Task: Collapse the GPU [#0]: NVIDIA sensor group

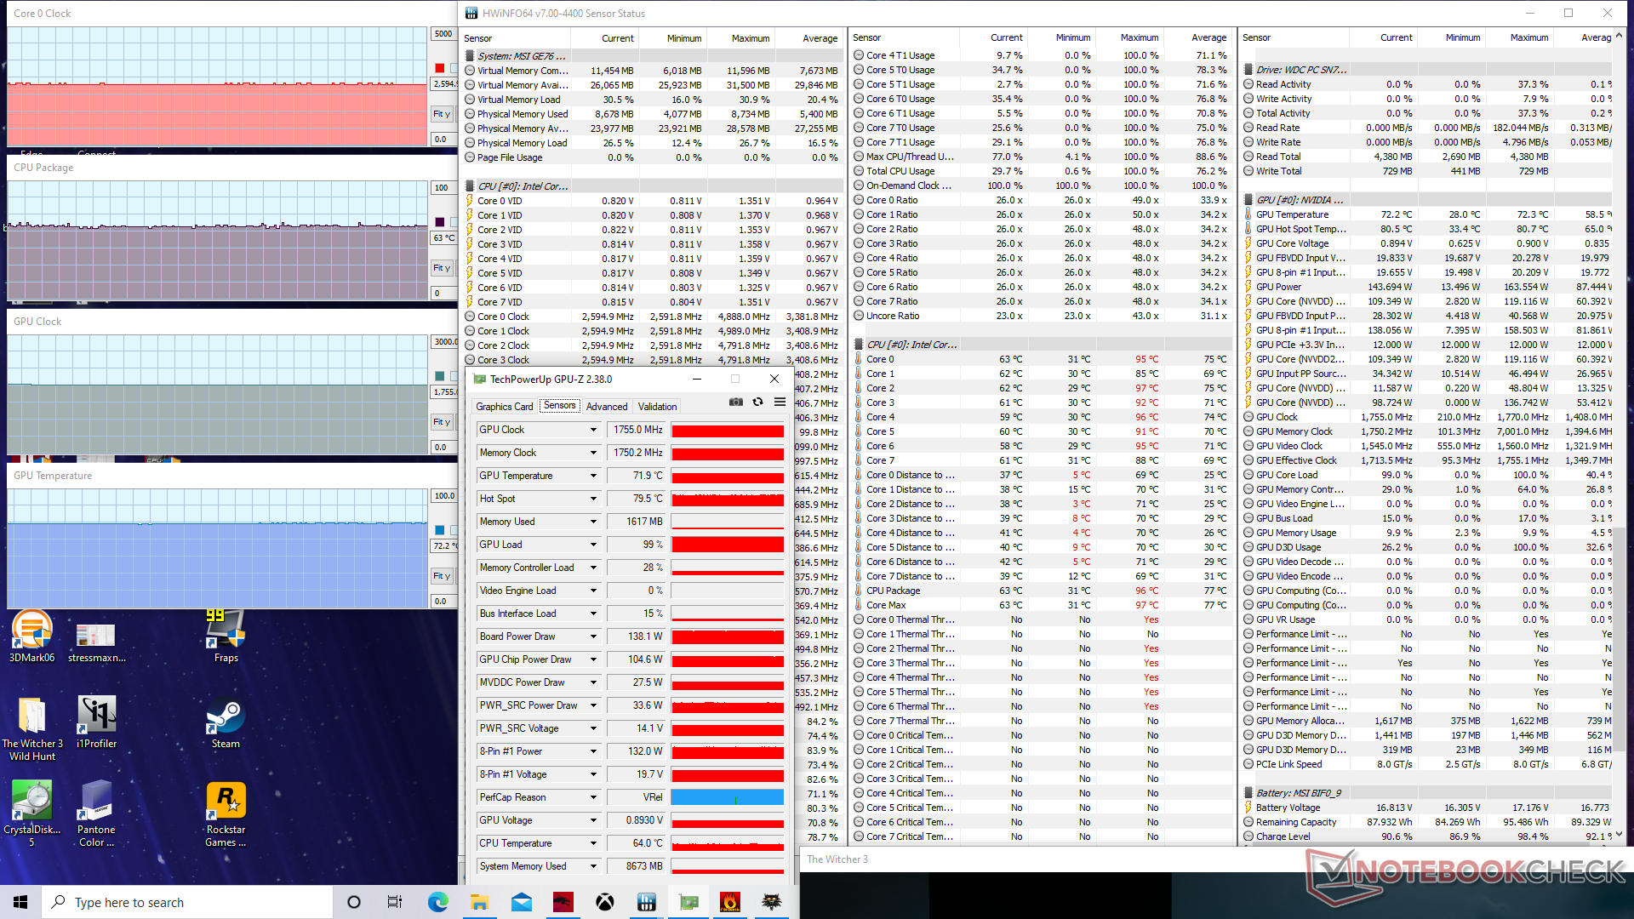Action: pos(1248,200)
